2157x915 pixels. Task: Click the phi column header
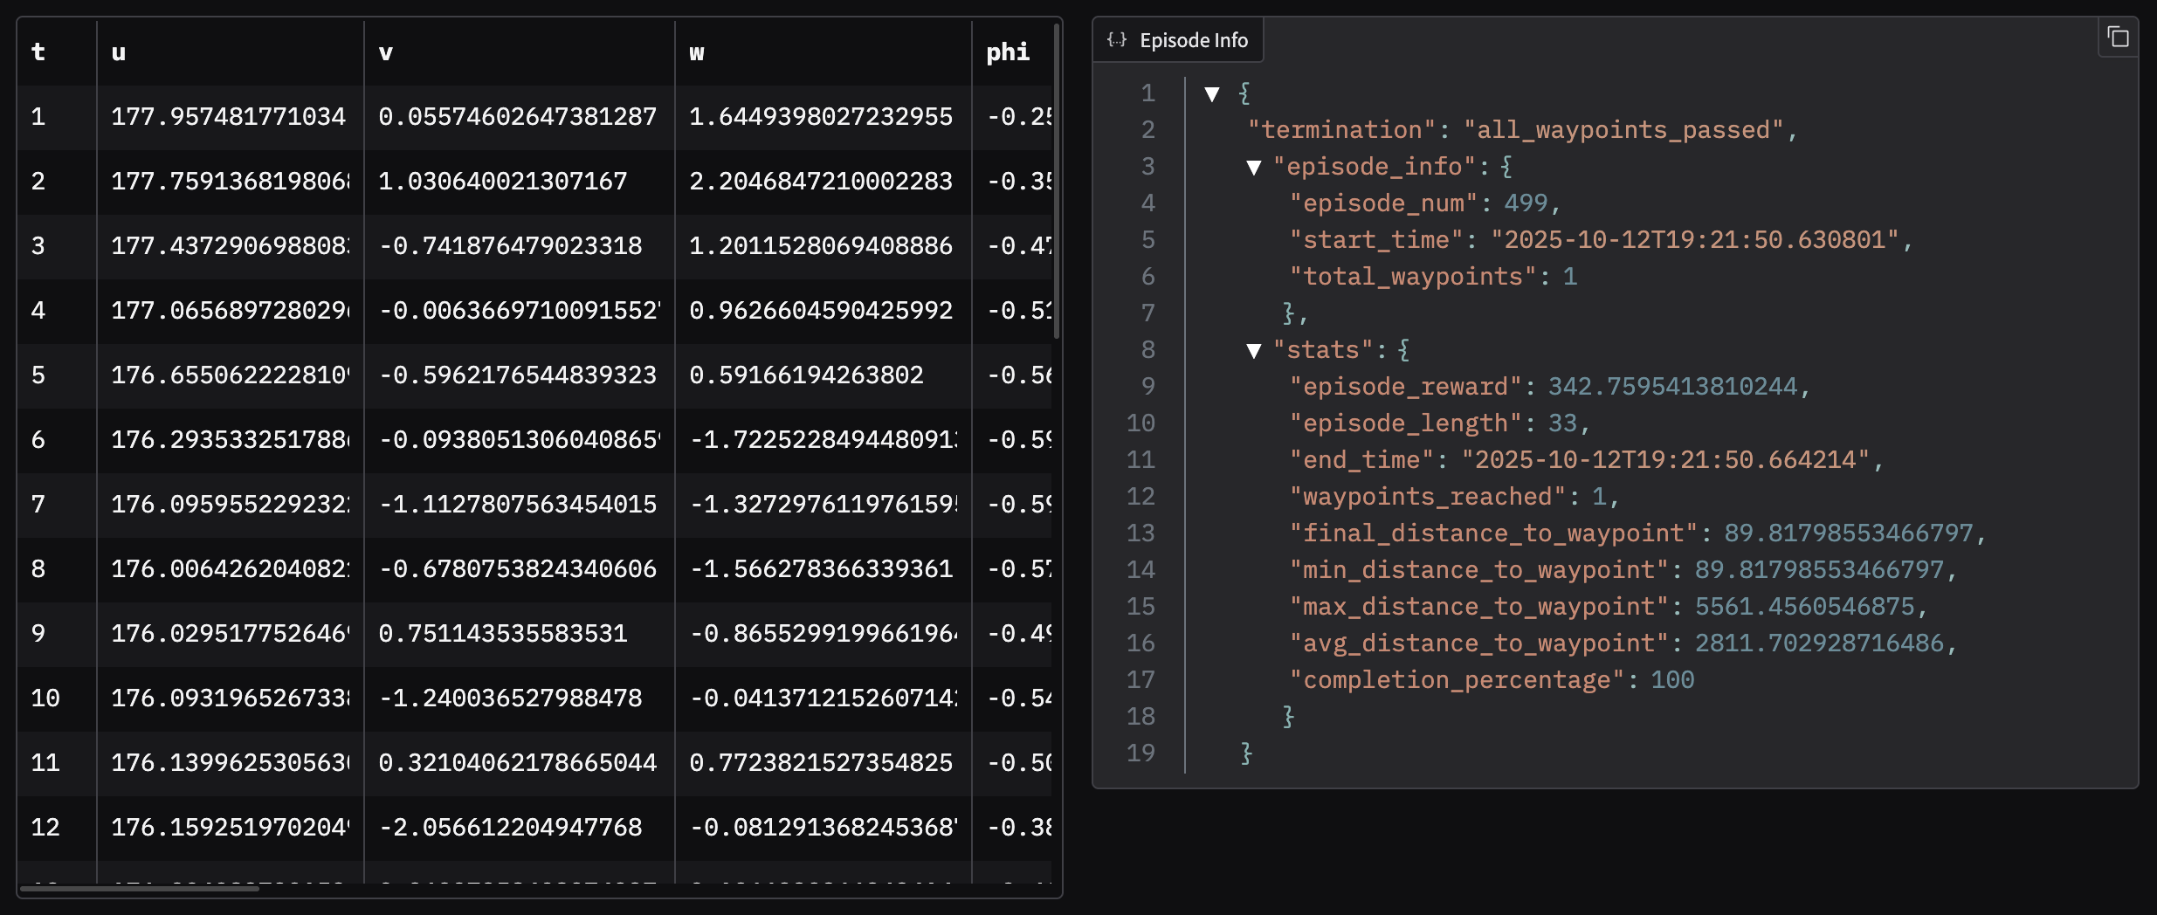coord(1006,52)
